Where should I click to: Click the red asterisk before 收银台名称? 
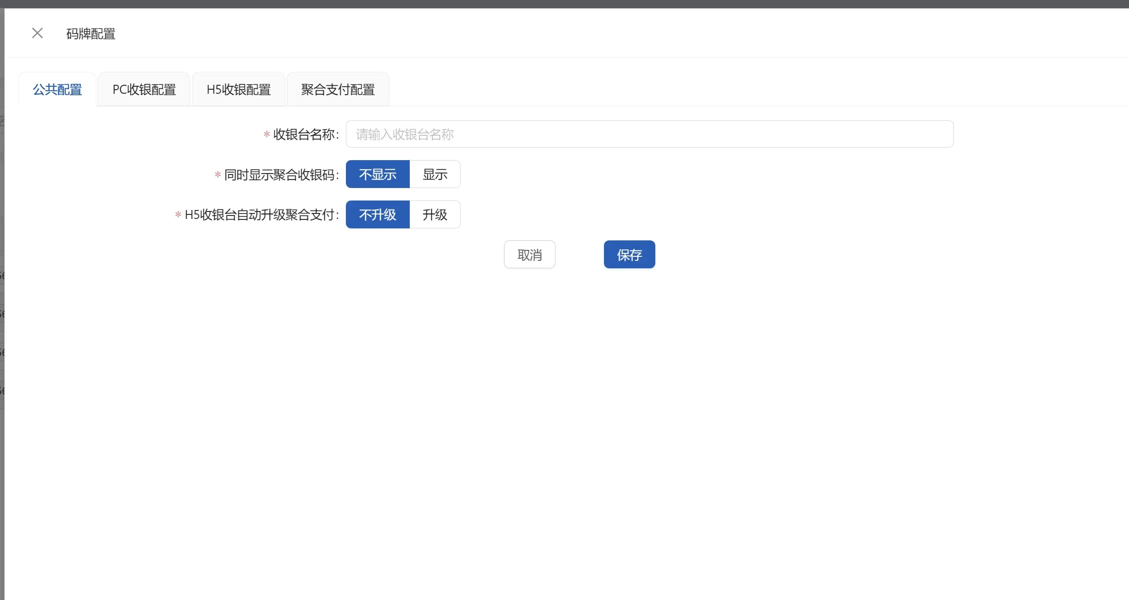pyautogui.click(x=267, y=135)
